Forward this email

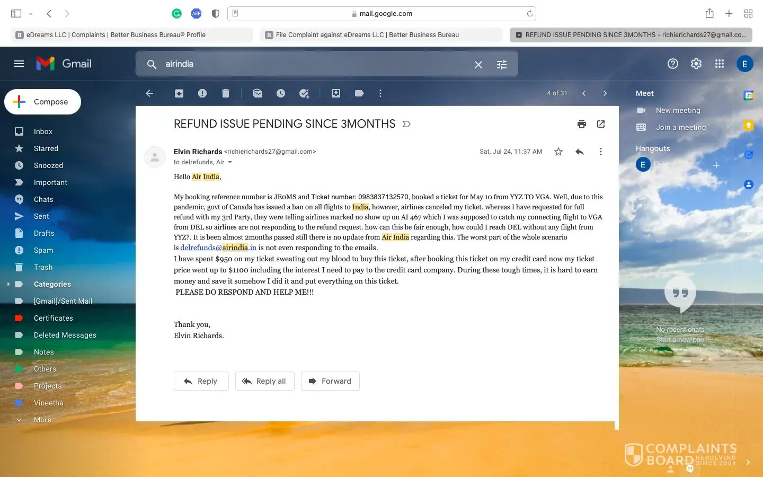[x=330, y=381]
